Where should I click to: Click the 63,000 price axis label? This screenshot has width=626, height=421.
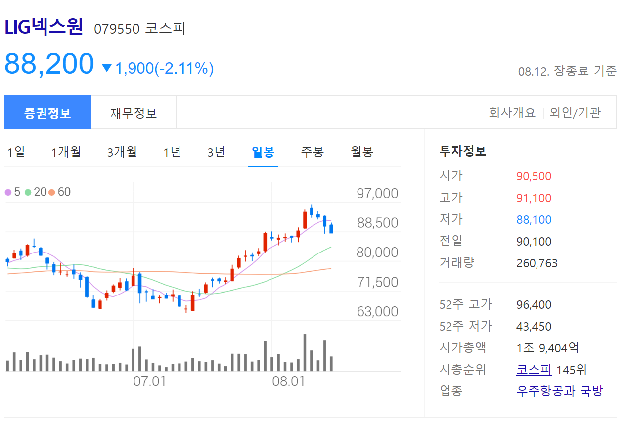pyautogui.click(x=377, y=312)
